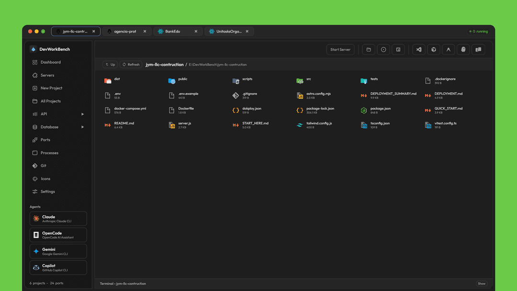Screen dimensions: 517x291
Task: Click the upward arrow deploy icon
Action: click(449, 49)
